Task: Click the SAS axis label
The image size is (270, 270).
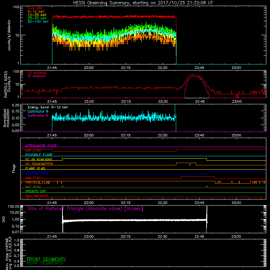Action: pos(3,219)
